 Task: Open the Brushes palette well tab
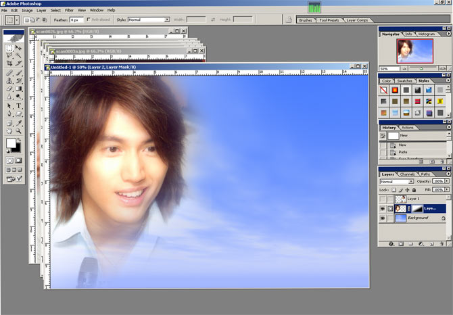306,20
